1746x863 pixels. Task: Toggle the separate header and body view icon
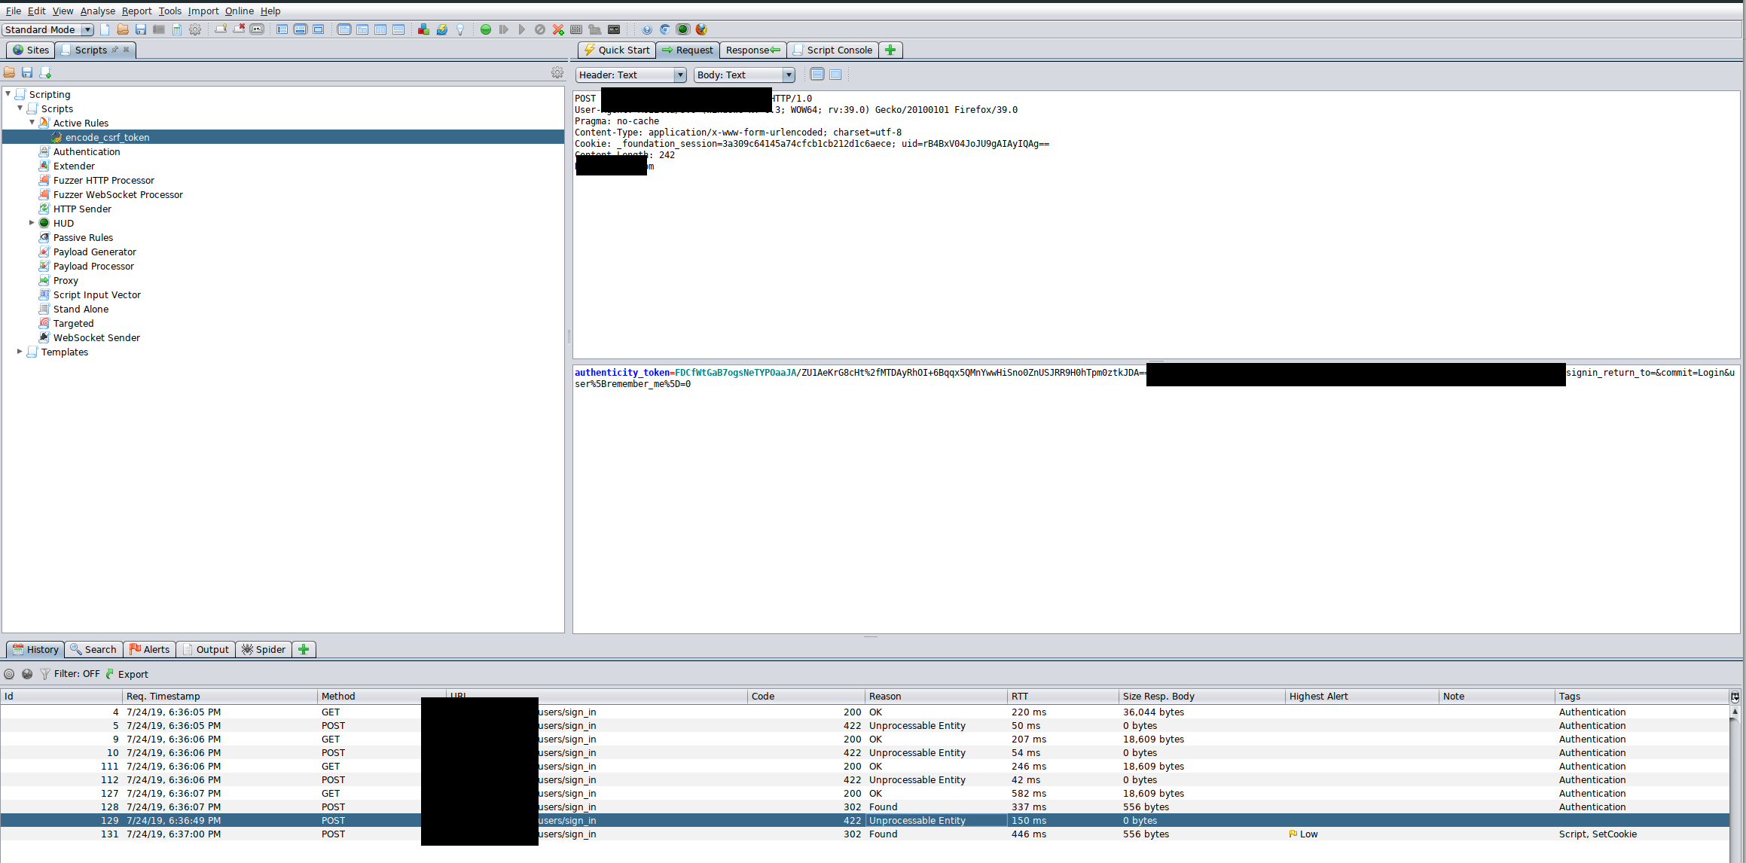817,75
